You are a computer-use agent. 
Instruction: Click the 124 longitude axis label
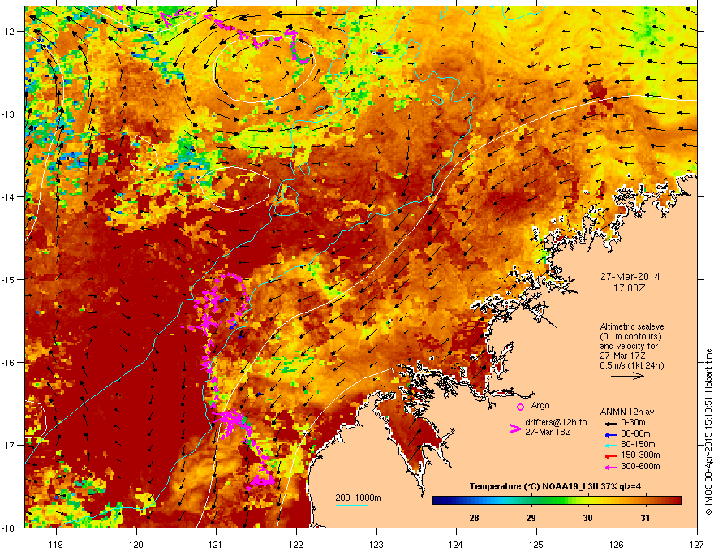pos(456,544)
